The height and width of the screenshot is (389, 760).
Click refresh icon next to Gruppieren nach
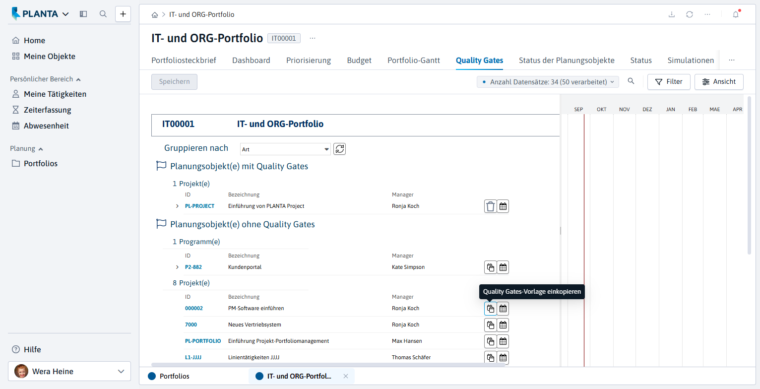pyautogui.click(x=339, y=149)
